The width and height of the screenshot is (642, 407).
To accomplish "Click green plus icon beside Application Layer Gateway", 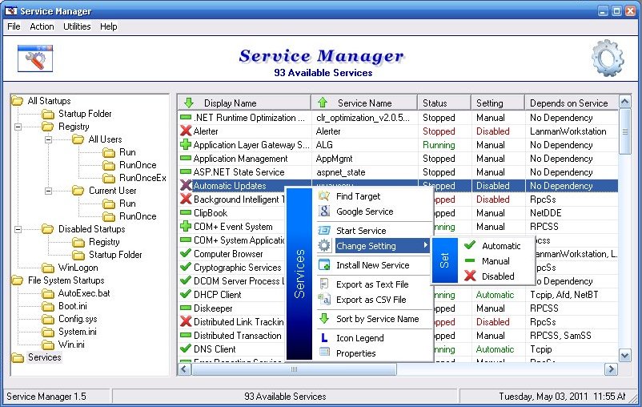I will click(186, 145).
